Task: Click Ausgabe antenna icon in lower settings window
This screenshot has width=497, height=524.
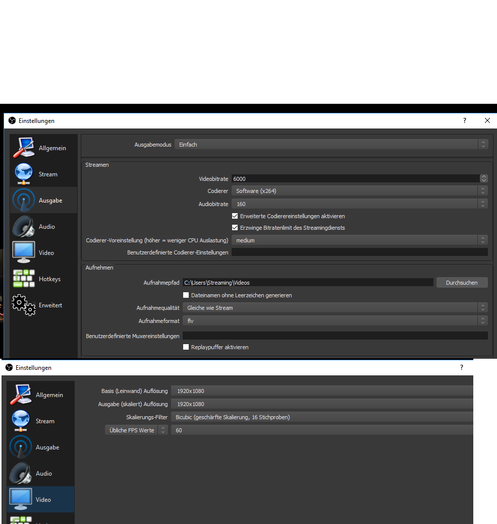Action: coord(21,447)
